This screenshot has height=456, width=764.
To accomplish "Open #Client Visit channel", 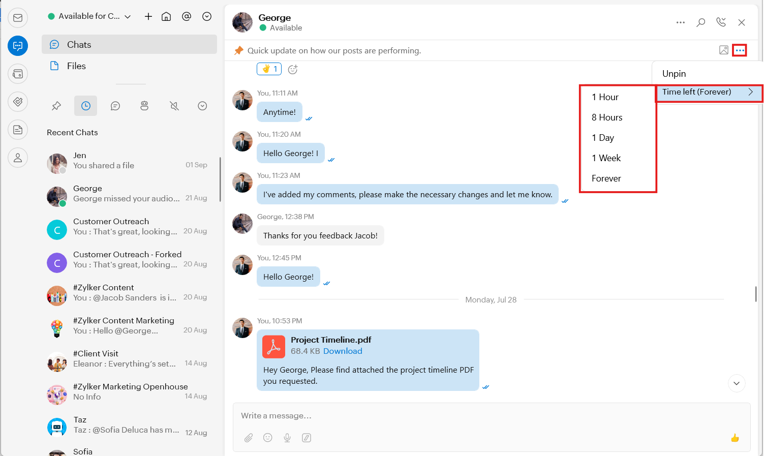I will [129, 362].
